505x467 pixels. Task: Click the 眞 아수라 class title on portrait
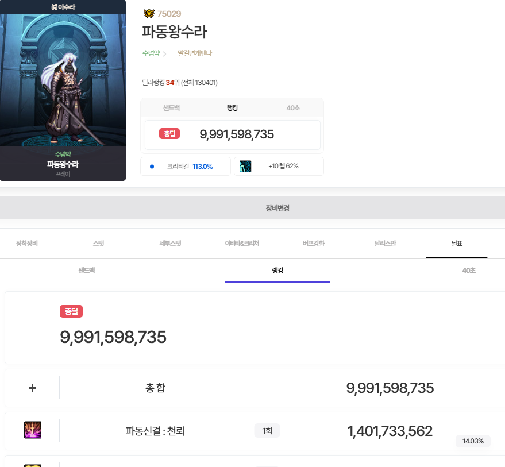(63, 7)
